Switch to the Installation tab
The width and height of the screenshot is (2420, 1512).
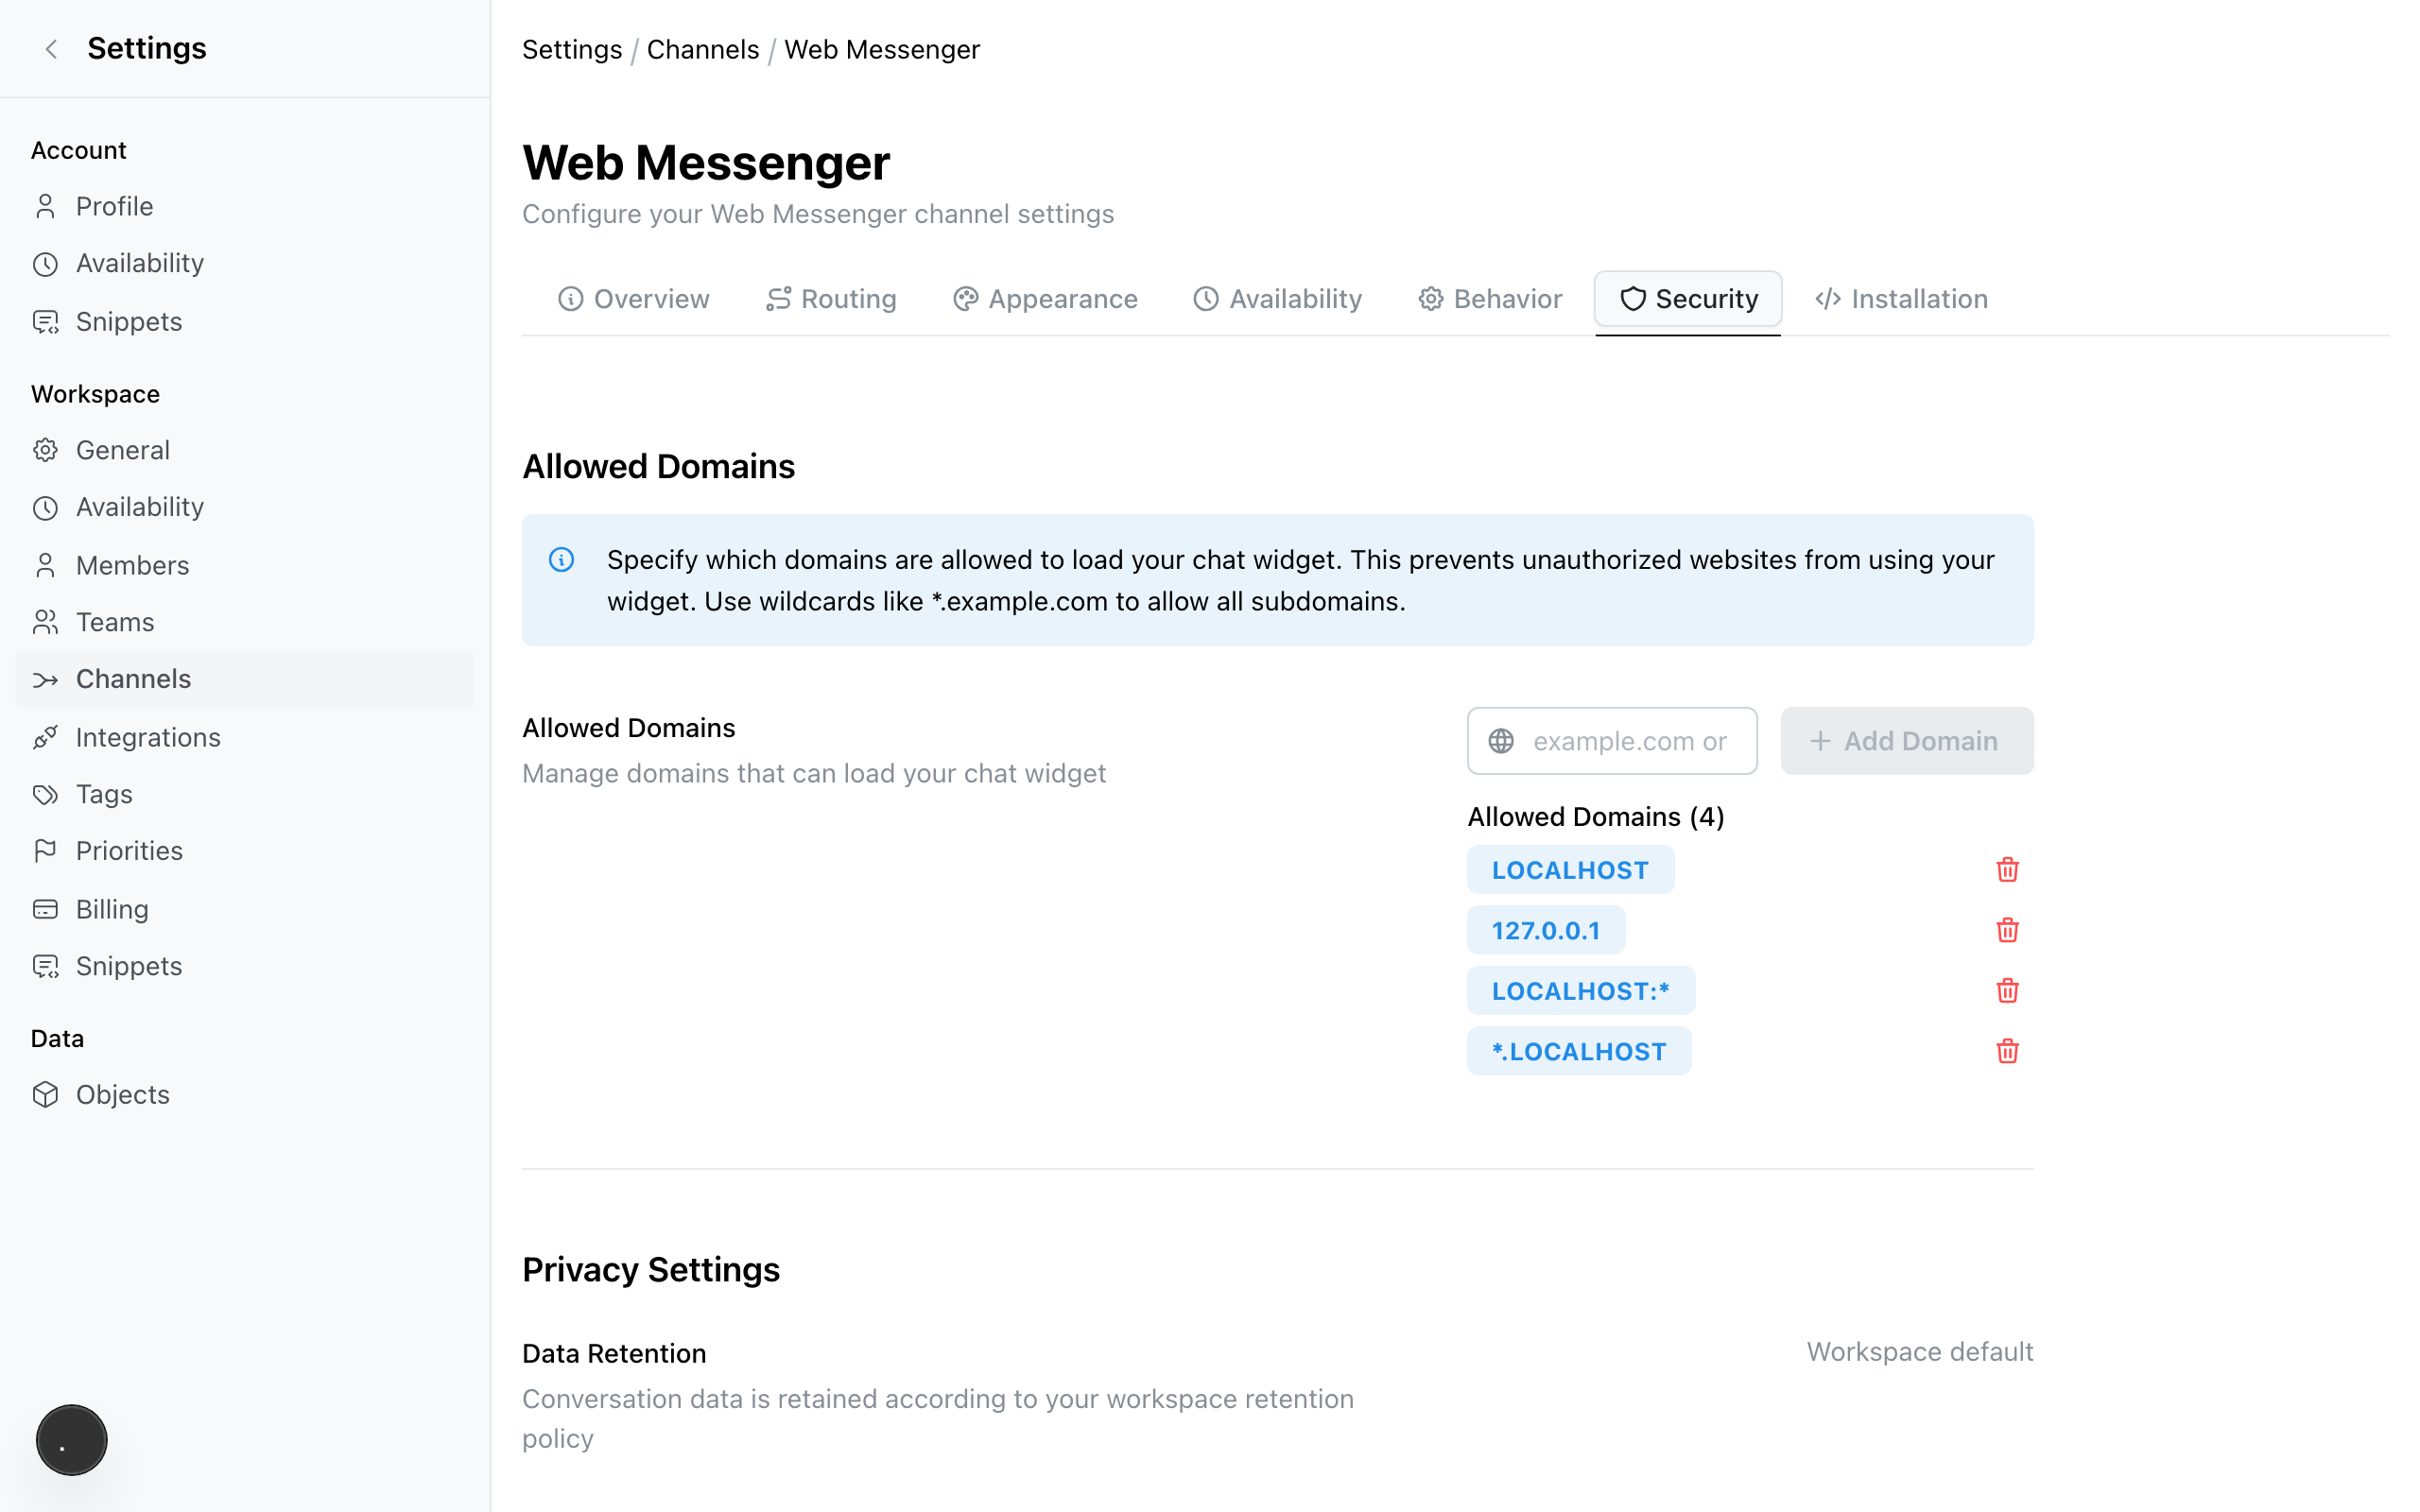(x=1901, y=299)
